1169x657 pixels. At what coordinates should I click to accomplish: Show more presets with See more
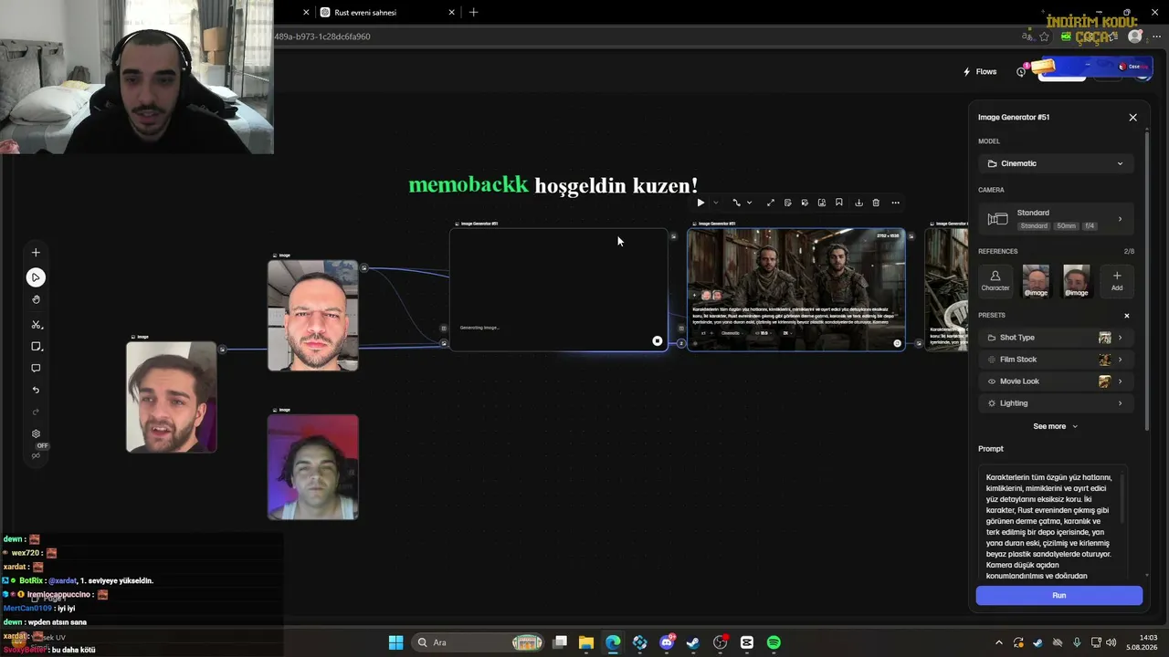pyautogui.click(x=1056, y=426)
